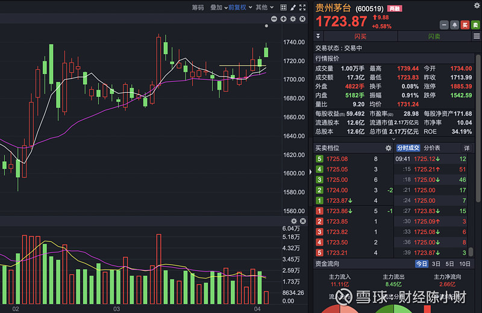Click the stock name 贵州茅台

pos(333,8)
